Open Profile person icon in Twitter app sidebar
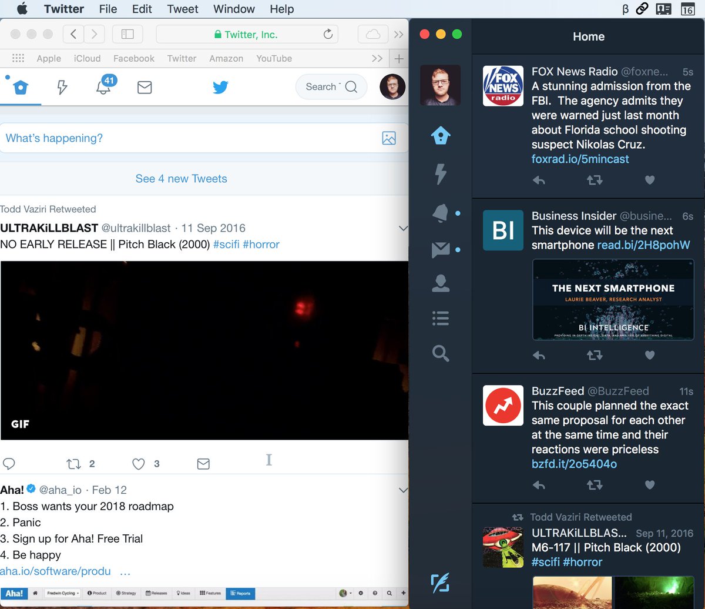Screen dimensions: 705x609 441,284
